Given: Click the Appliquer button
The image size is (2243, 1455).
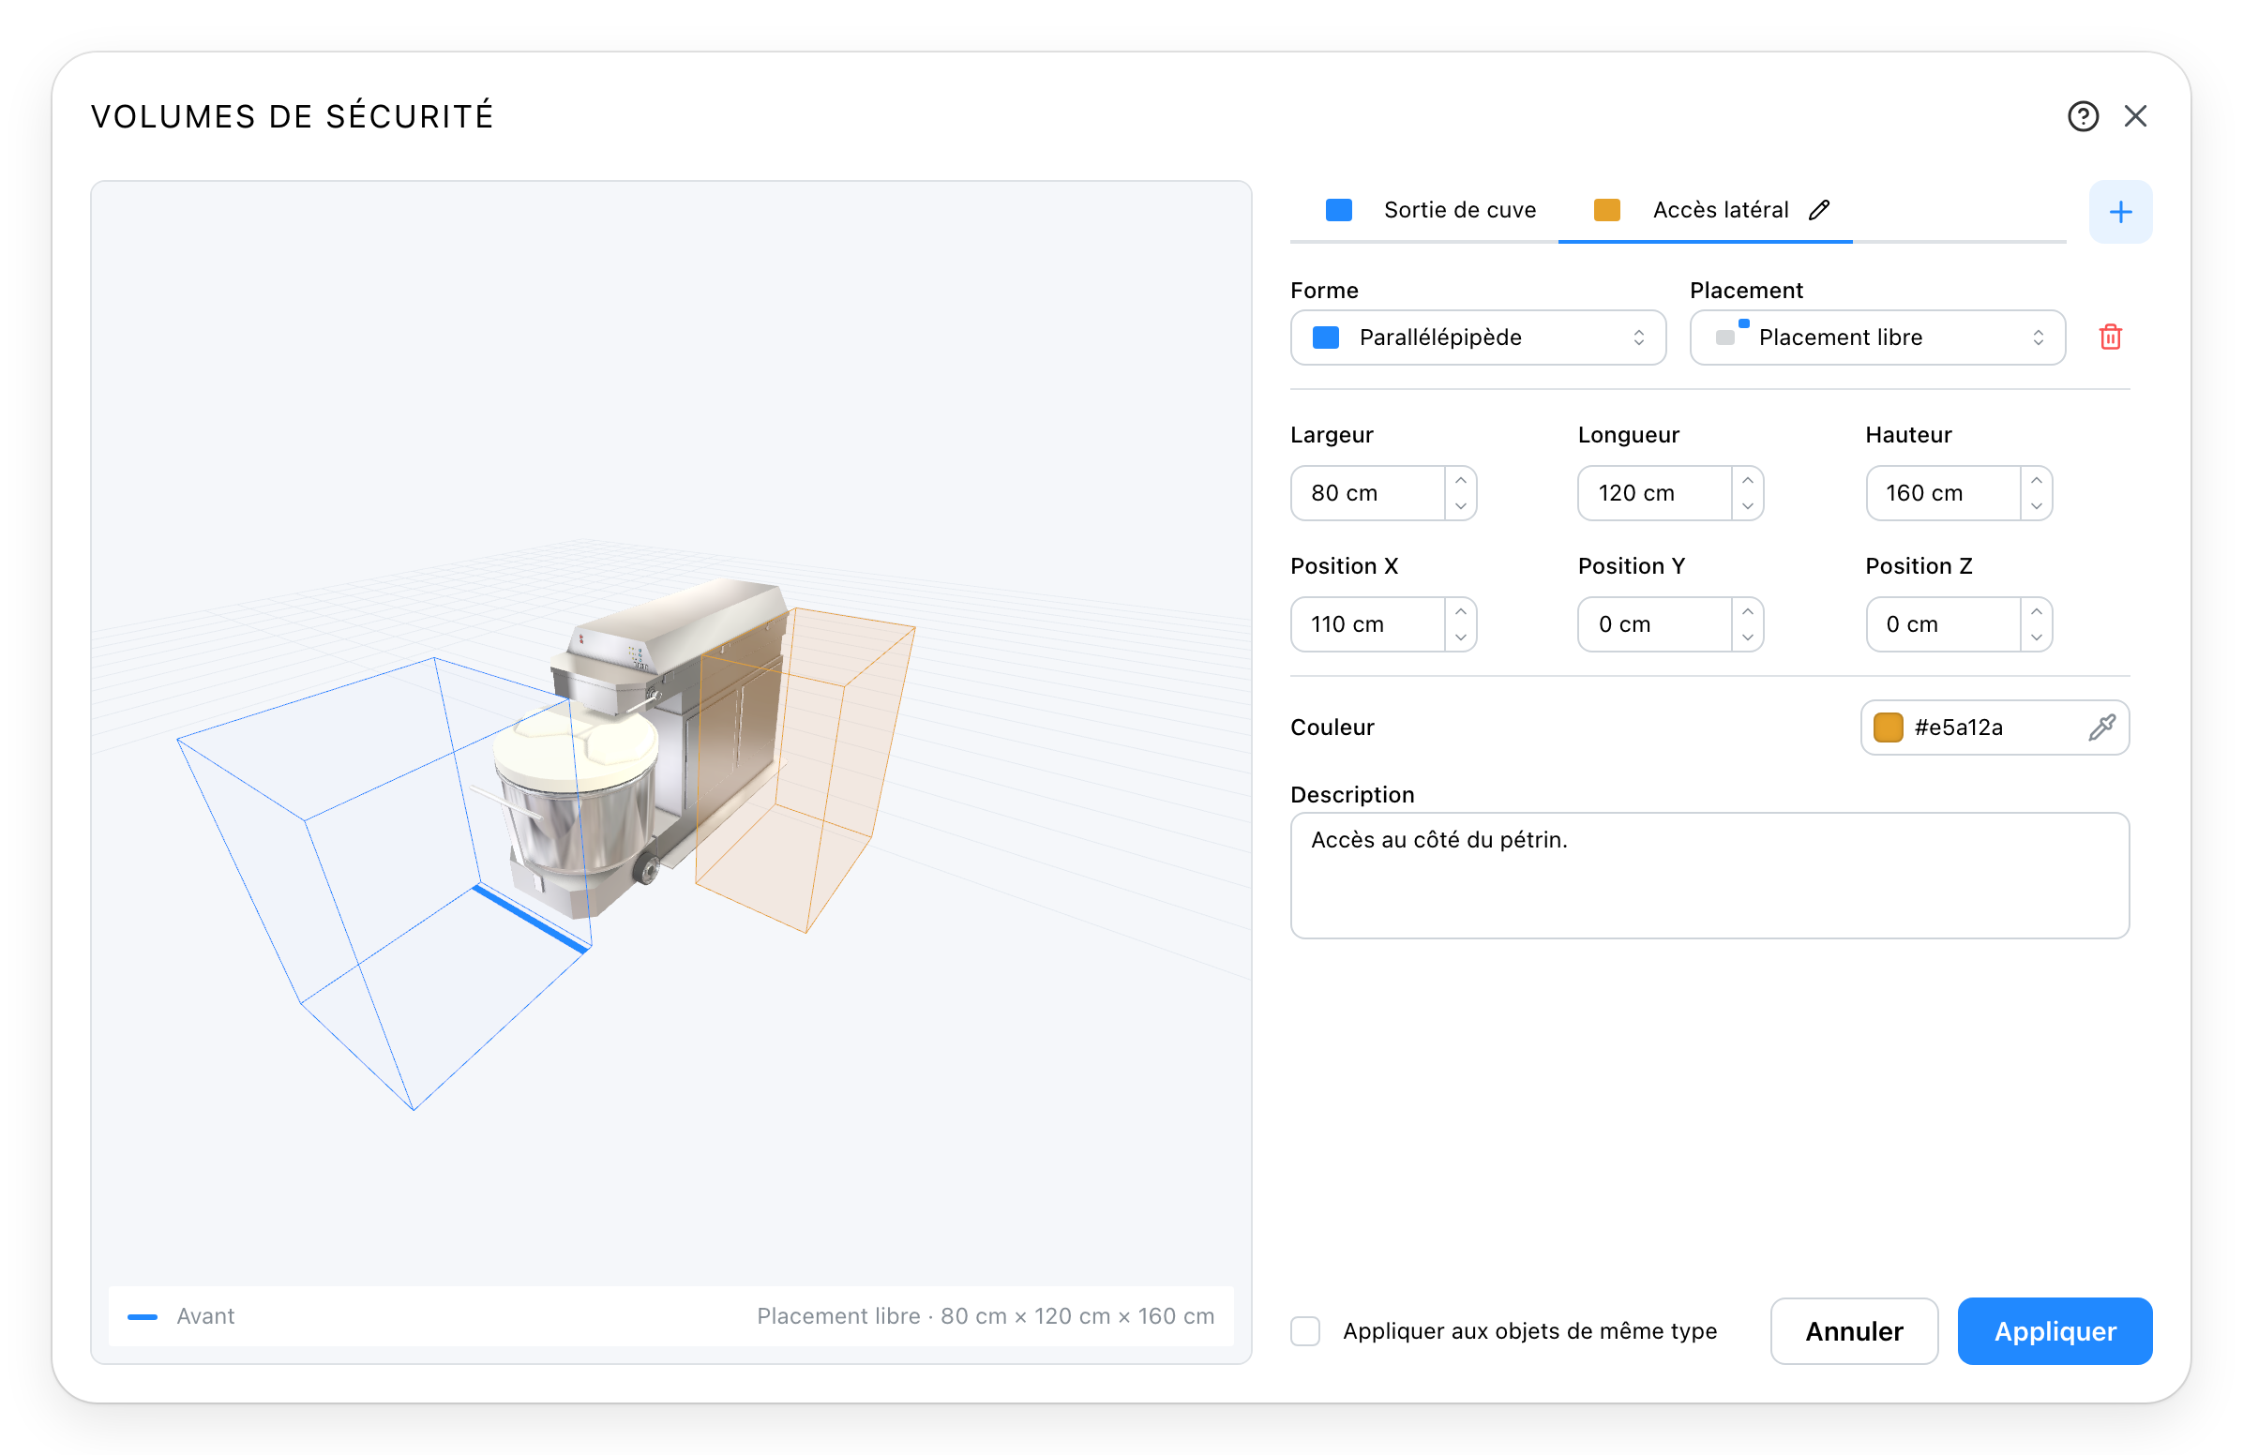Looking at the screenshot, I should [2055, 1330].
